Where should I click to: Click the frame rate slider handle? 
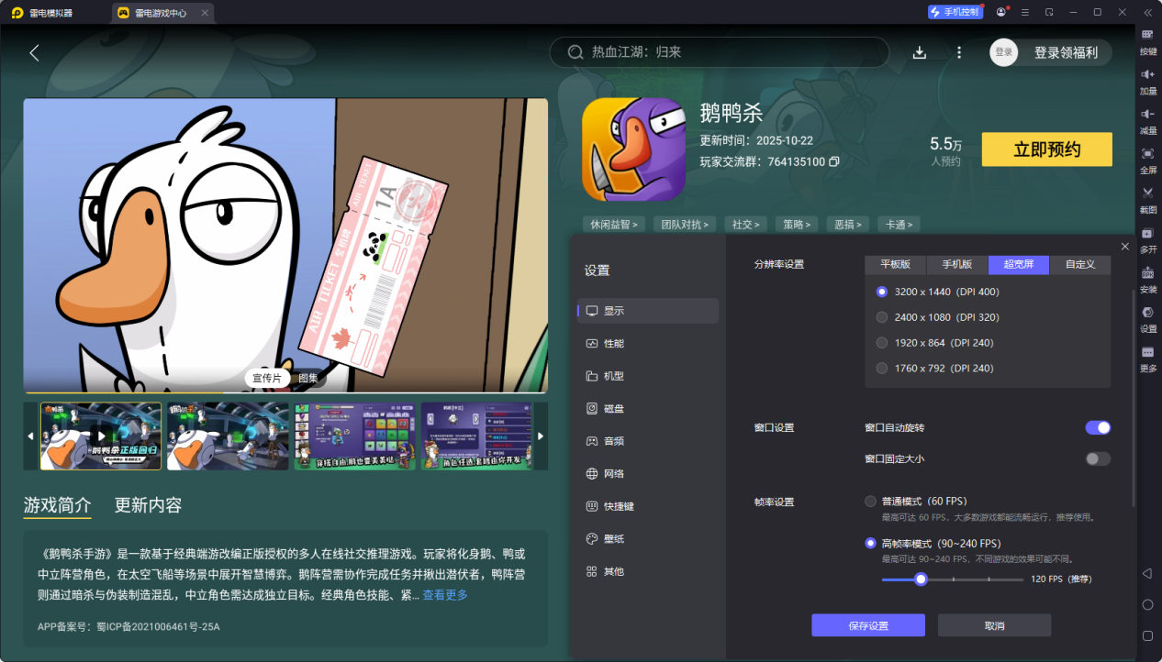921,579
